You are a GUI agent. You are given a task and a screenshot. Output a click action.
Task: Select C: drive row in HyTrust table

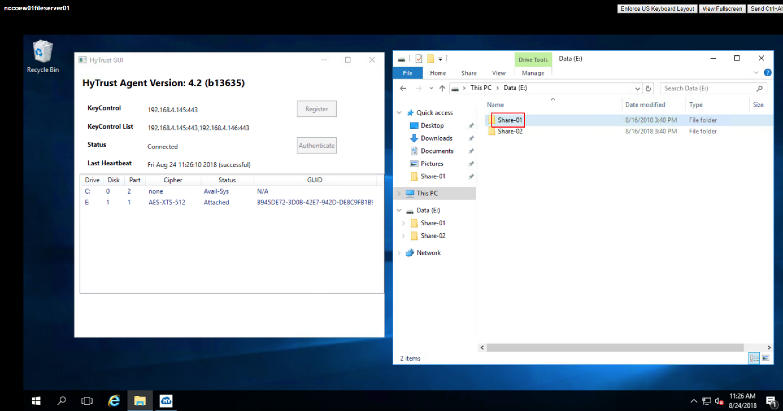(229, 191)
